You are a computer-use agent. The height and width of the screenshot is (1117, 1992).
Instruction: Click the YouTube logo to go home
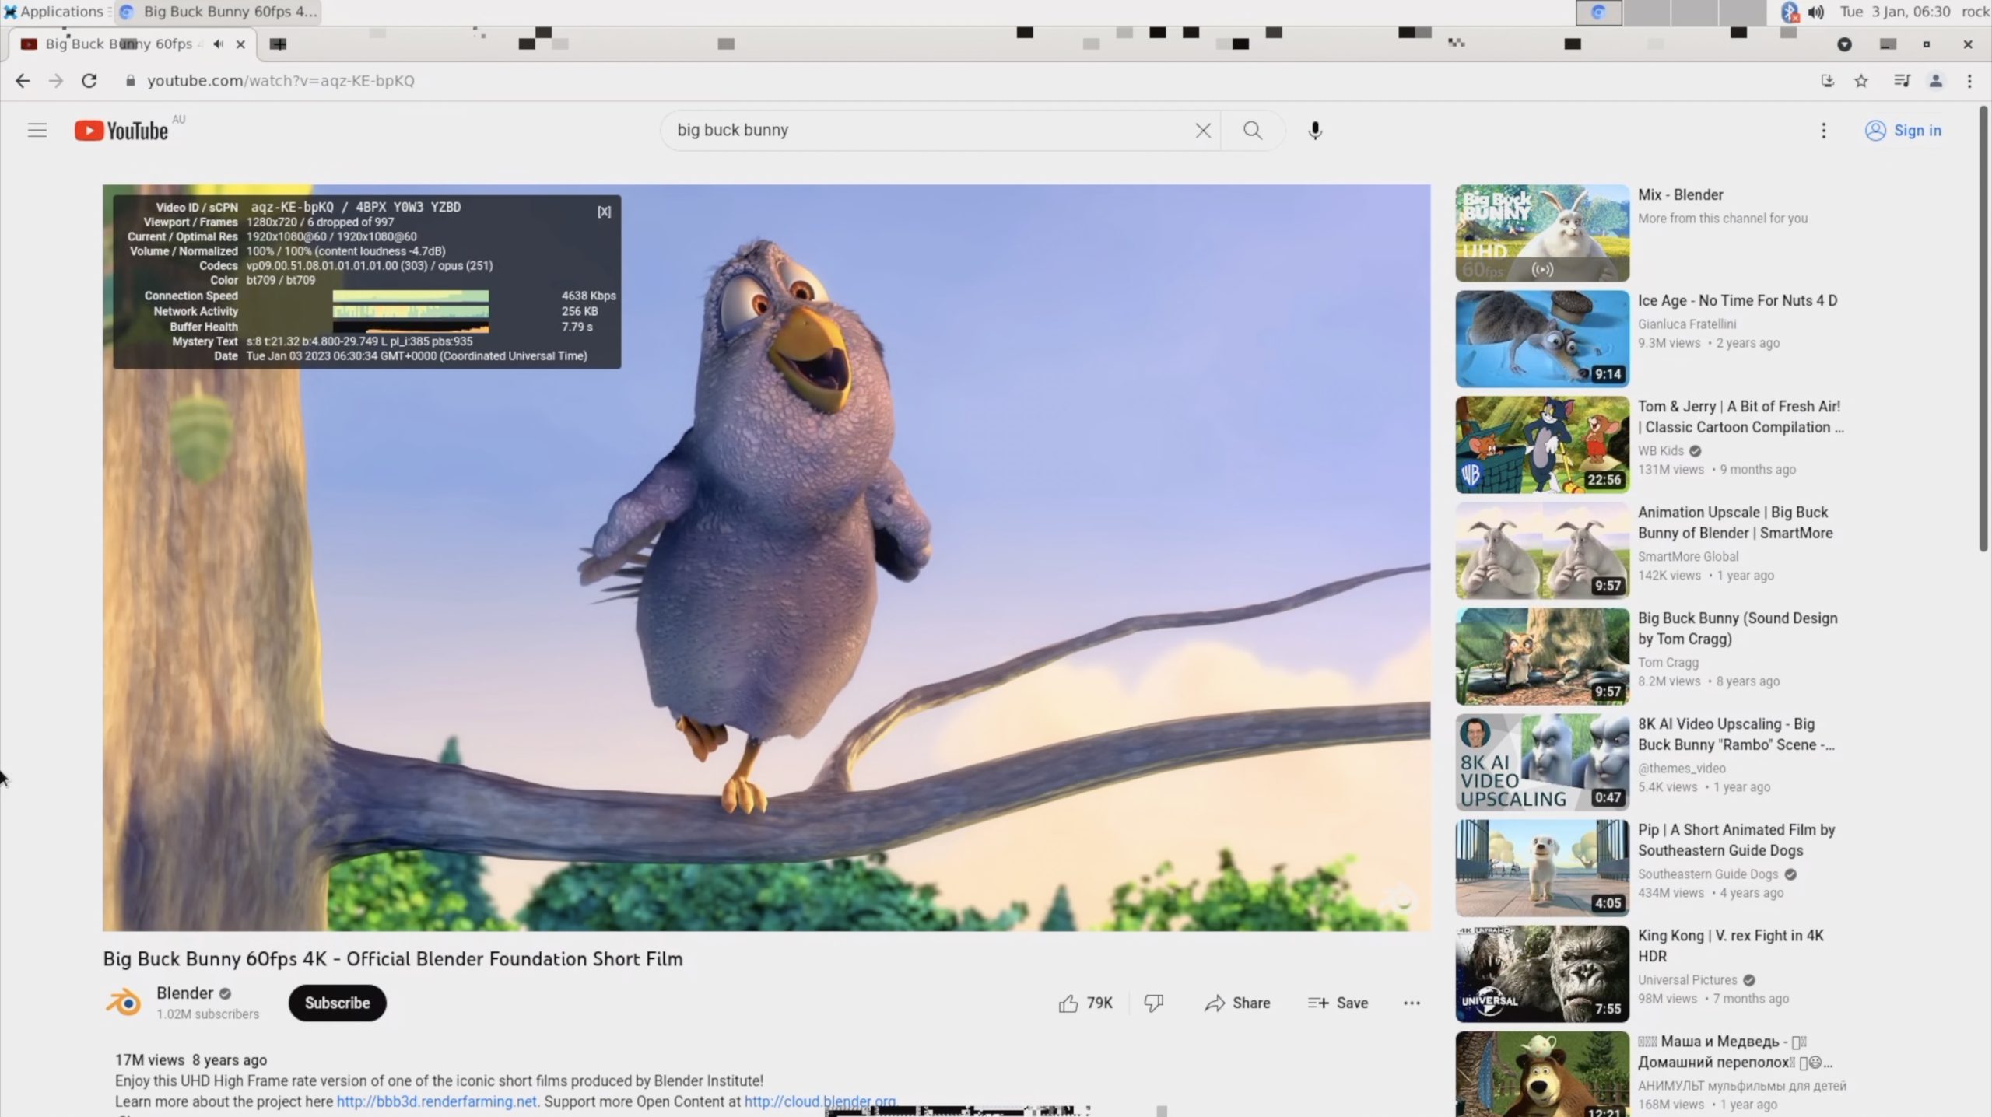(x=122, y=130)
